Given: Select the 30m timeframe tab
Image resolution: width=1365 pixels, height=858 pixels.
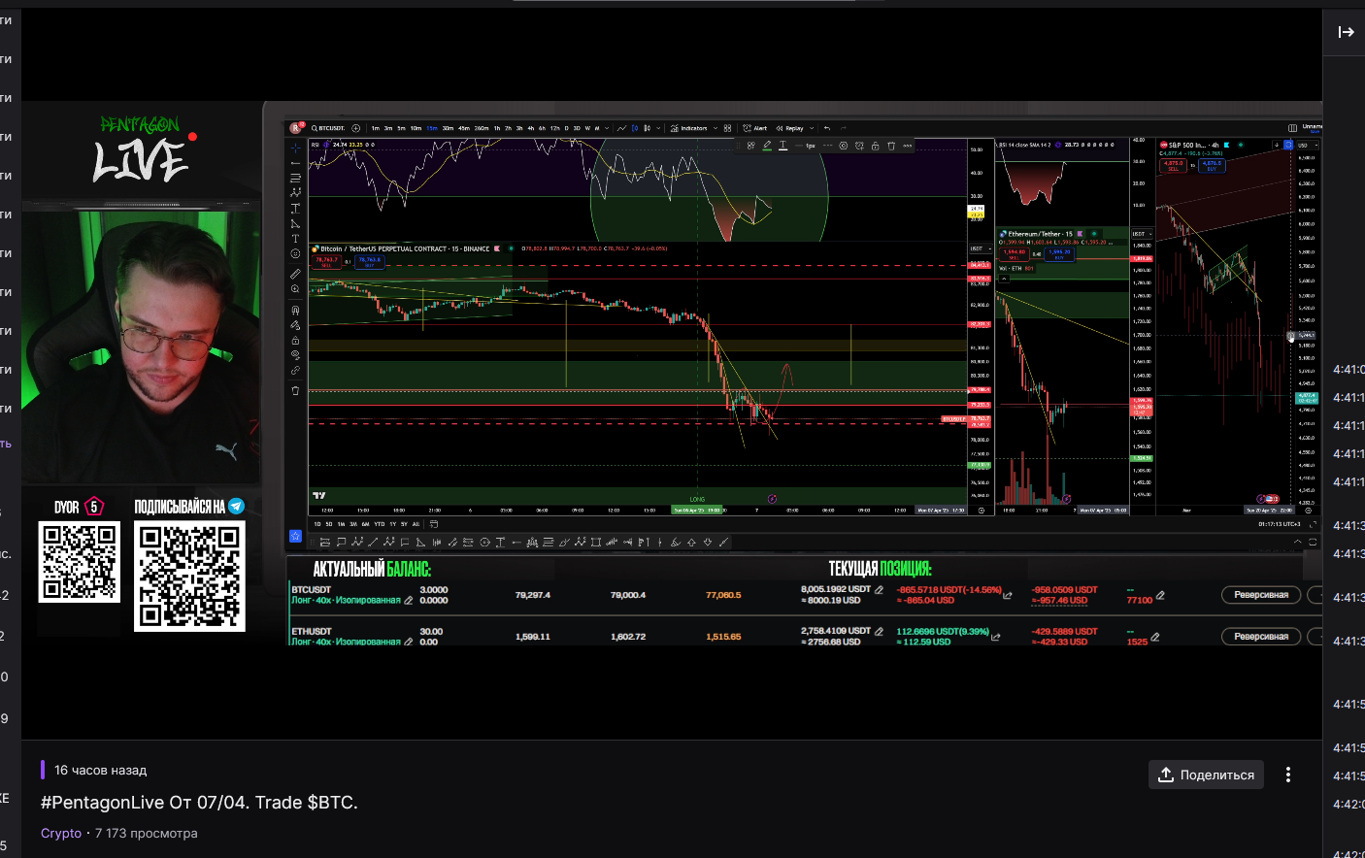Looking at the screenshot, I should click(448, 128).
